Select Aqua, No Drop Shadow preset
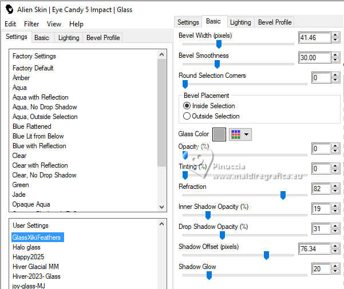 coord(45,107)
